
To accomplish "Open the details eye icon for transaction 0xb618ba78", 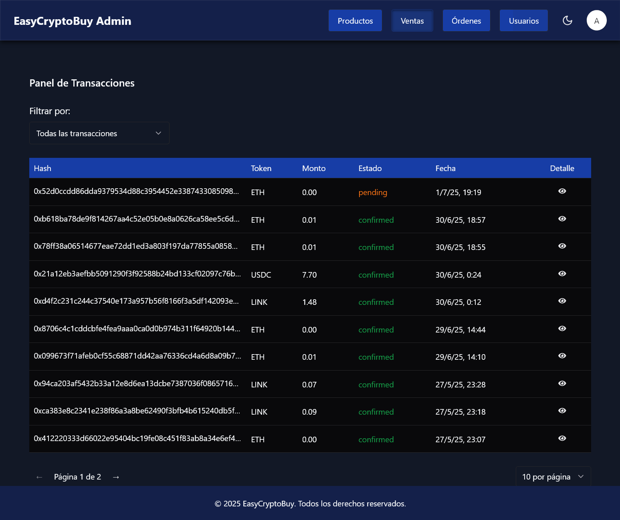I will 562,219.
